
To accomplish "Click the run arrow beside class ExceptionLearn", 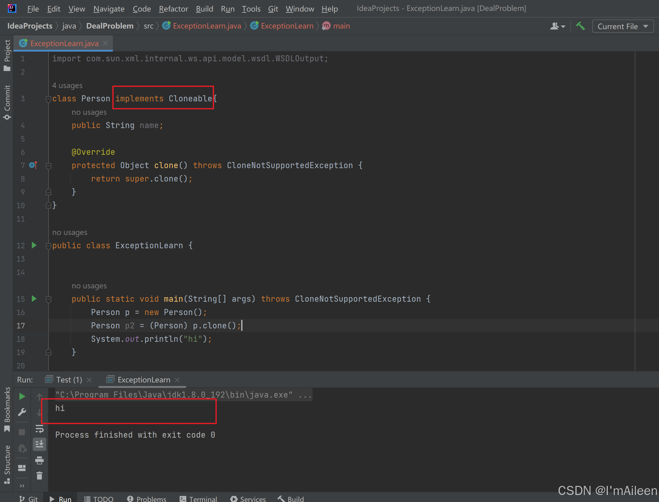I will (34, 245).
